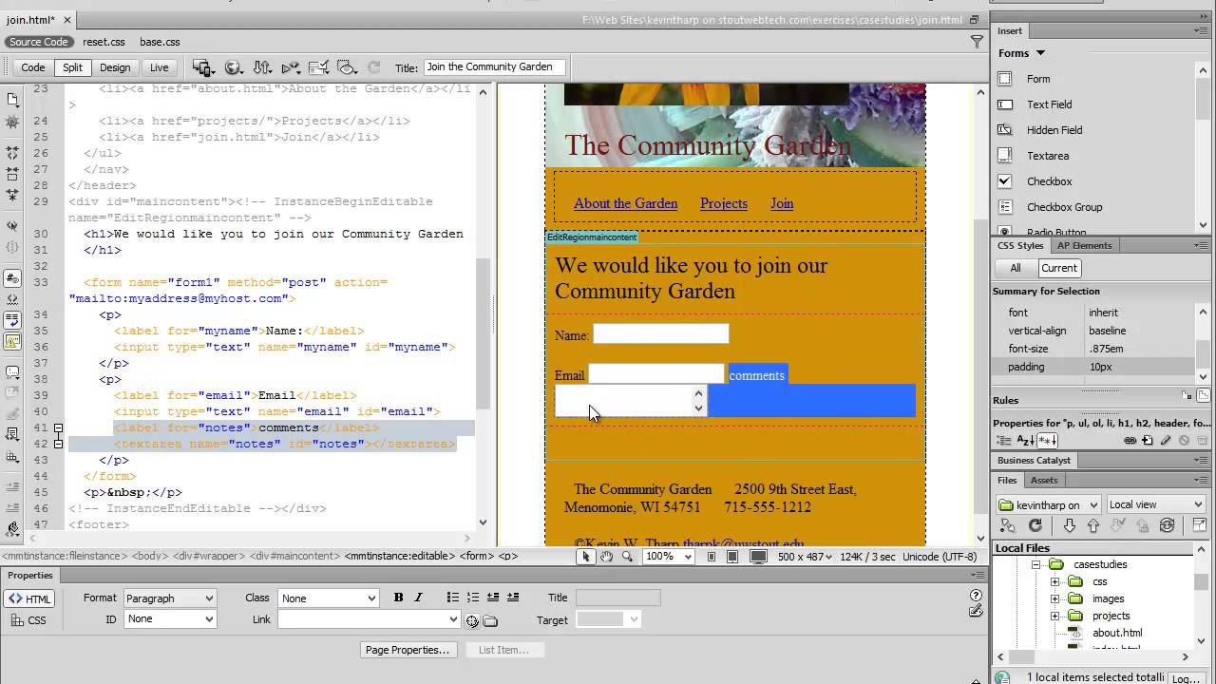
Task: Insert a Textarea from Insert panel
Action: [1048, 156]
